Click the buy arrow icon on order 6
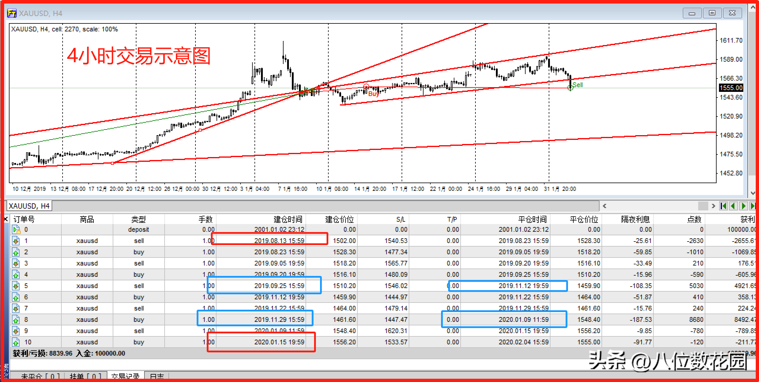This screenshot has width=759, height=382. (16, 297)
